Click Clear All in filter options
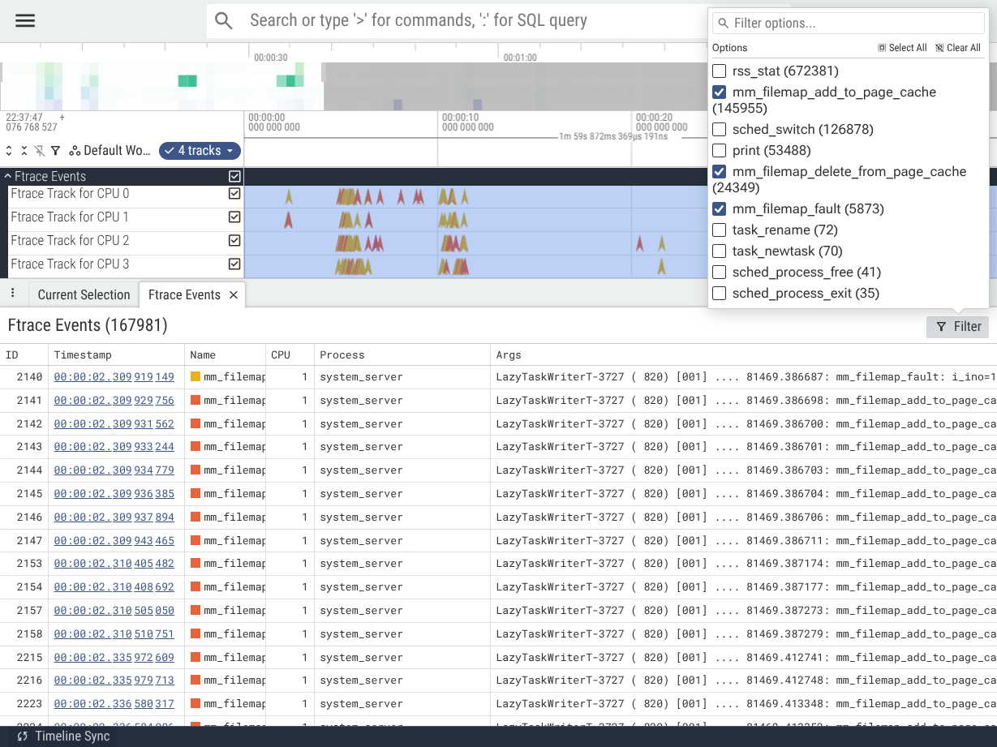This screenshot has width=997, height=747. click(x=958, y=48)
